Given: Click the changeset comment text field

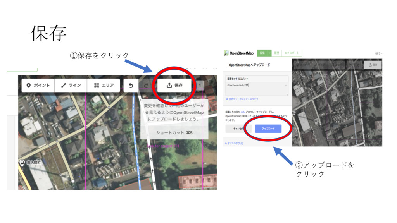Looking at the screenshot, I should click(x=257, y=89).
